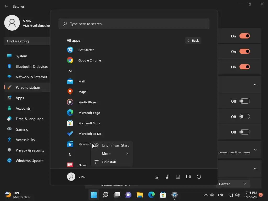Switch to Settings app on taskbar
Screen dimensions: 268x201
pos(175,195)
